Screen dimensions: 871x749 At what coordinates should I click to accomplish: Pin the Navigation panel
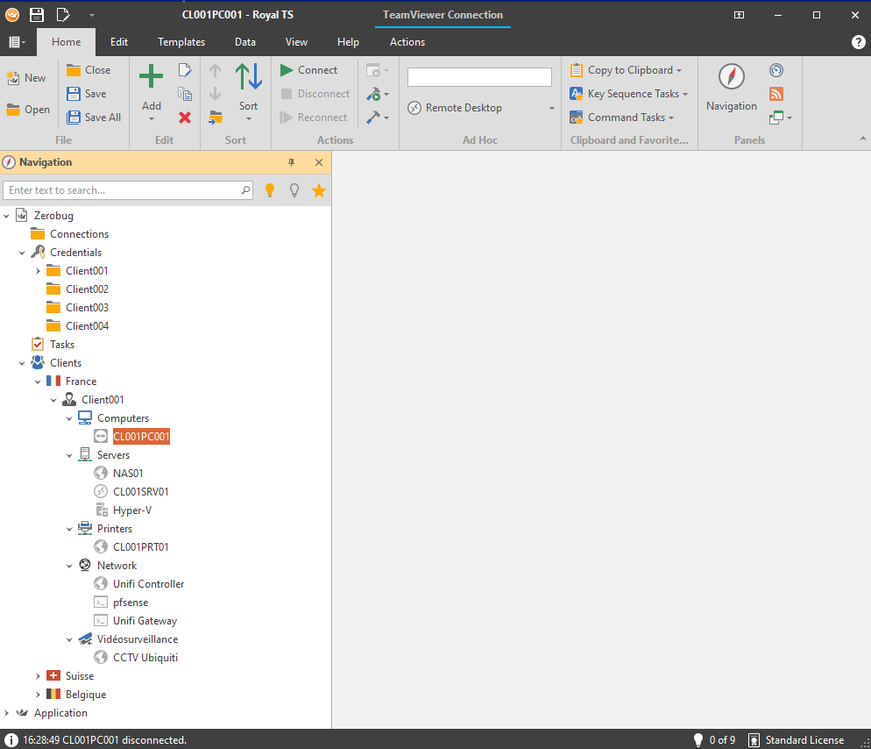[291, 162]
